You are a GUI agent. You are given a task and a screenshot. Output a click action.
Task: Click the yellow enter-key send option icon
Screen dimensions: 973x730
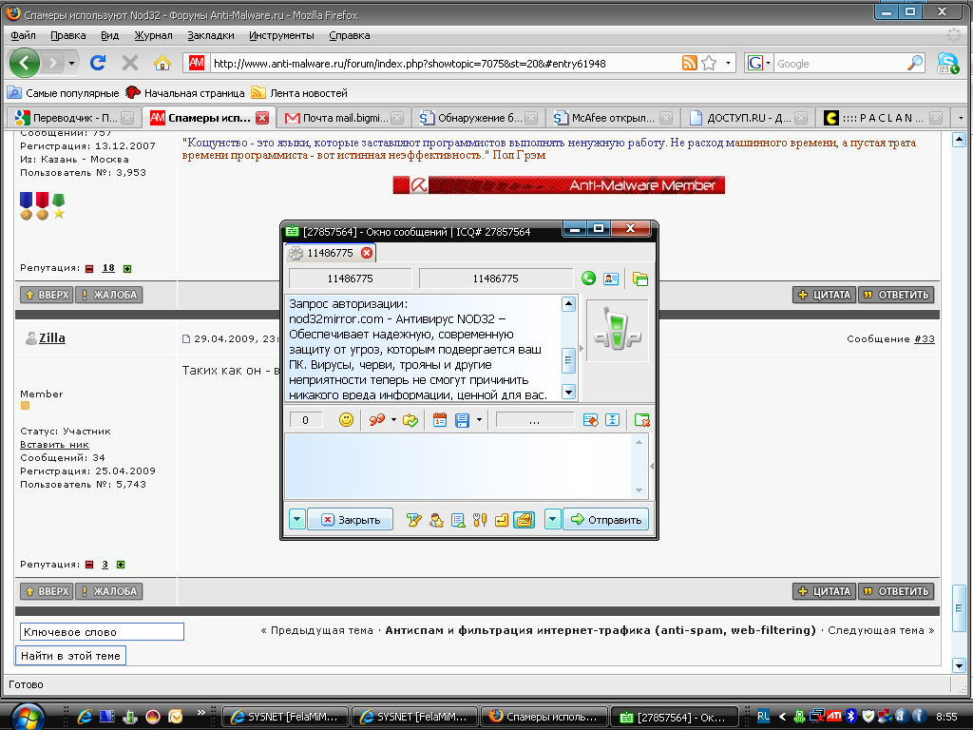click(502, 520)
